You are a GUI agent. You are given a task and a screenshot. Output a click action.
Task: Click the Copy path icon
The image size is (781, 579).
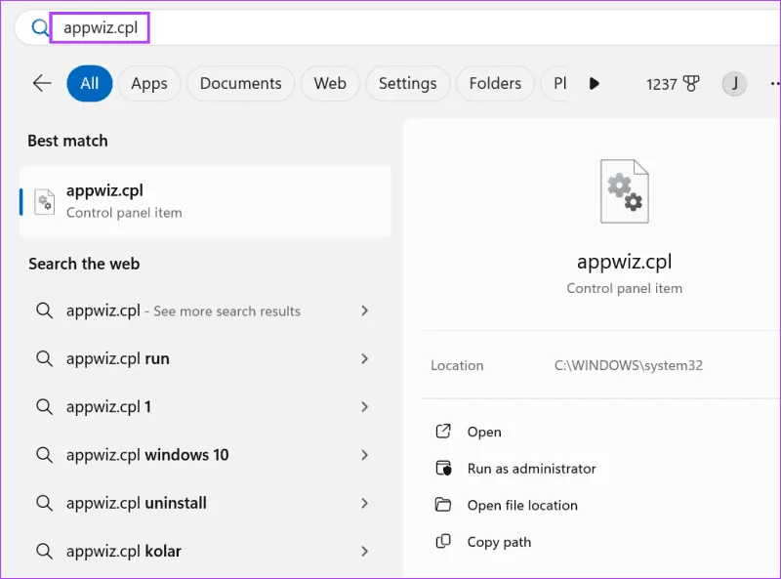tap(443, 542)
